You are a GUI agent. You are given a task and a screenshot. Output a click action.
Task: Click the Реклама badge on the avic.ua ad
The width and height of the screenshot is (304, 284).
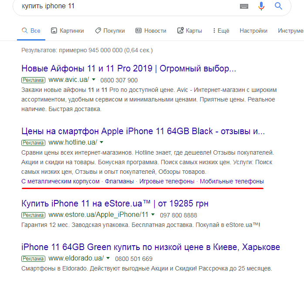point(33,80)
